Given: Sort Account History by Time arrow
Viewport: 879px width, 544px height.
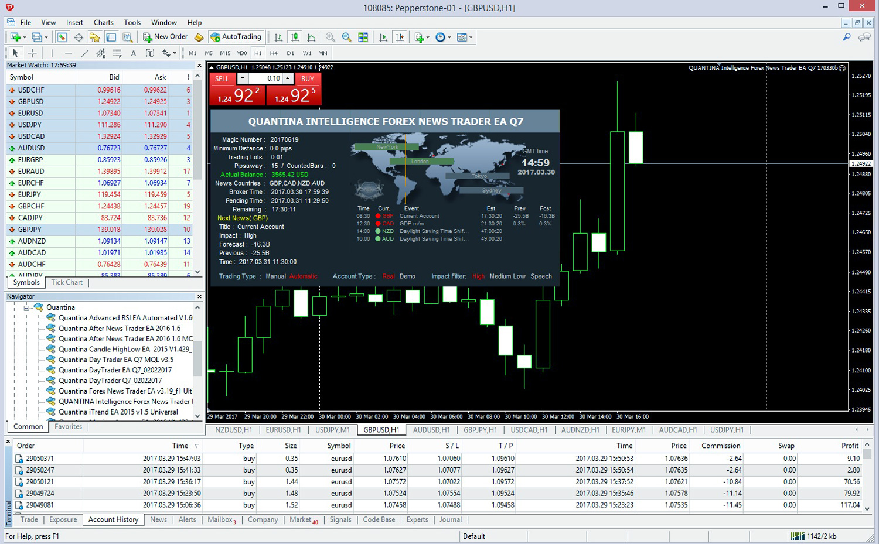Looking at the screenshot, I should pyautogui.click(x=197, y=446).
